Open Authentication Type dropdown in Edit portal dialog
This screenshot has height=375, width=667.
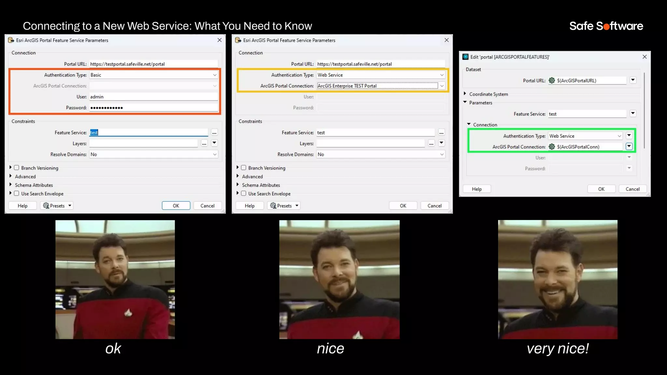(x=586, y=136)
